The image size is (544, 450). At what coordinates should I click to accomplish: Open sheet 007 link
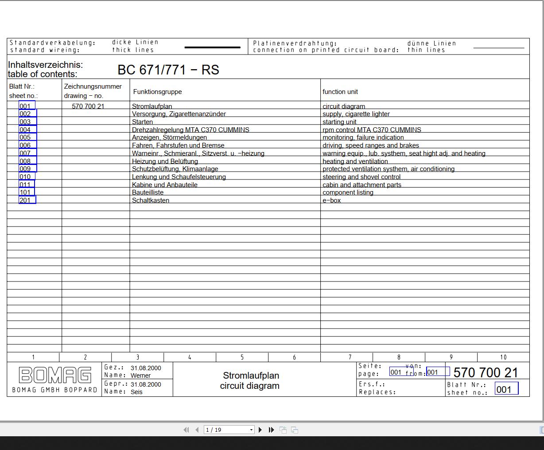27,153
